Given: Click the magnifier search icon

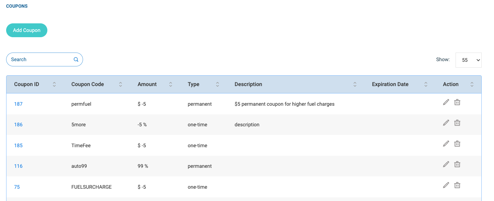Looking at the screenshot, I should click(76, 60).
